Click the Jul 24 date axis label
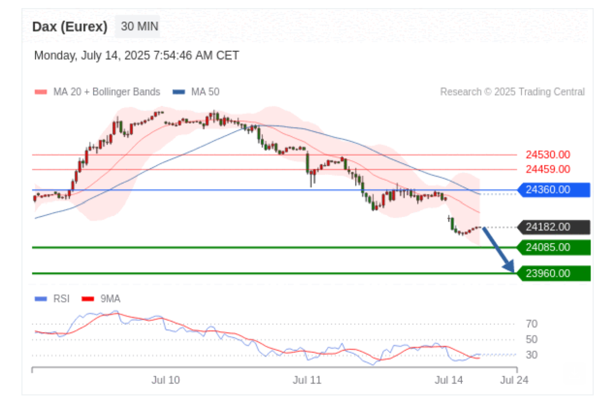Viewport: 607px width, 403px height. click(x=514, y=381)
